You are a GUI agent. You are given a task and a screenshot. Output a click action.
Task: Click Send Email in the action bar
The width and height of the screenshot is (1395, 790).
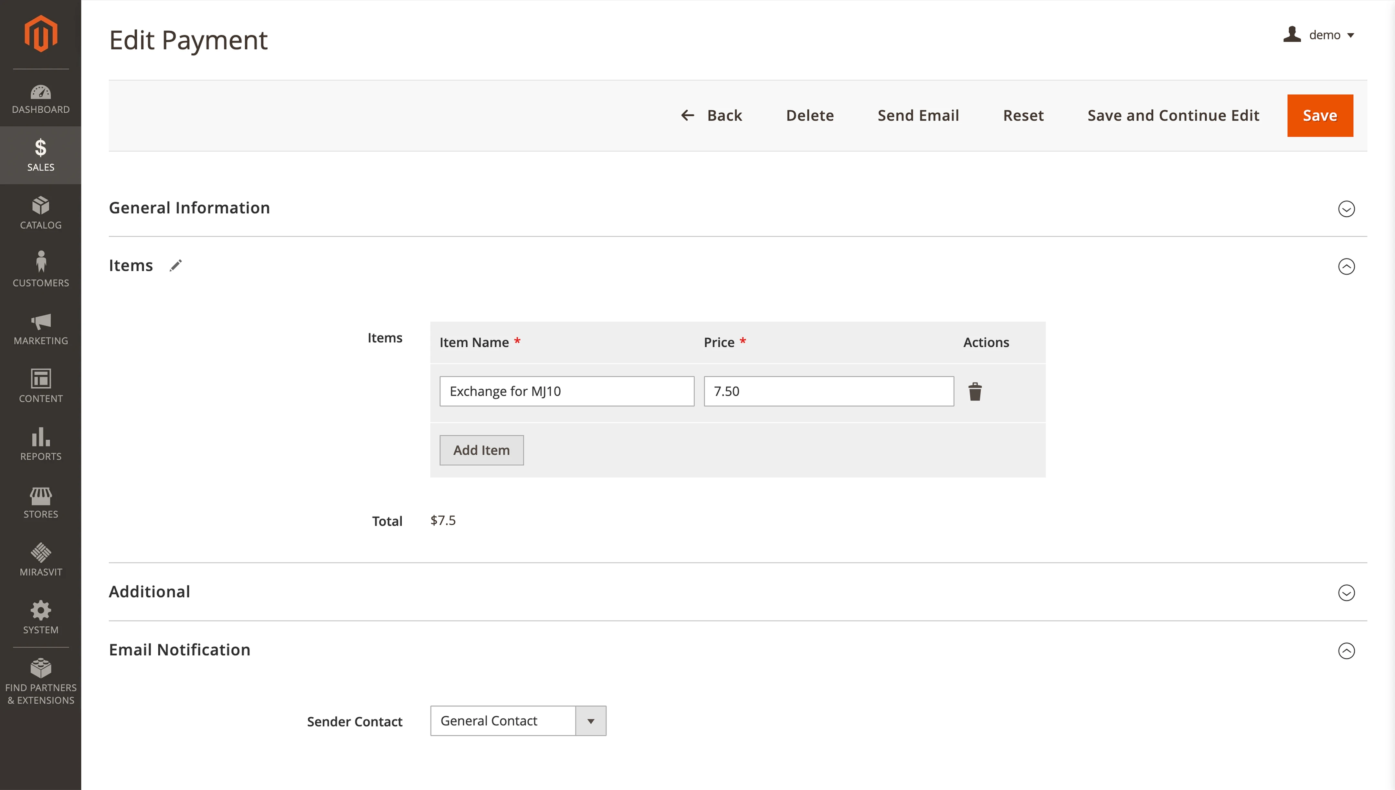pos(918,116)
